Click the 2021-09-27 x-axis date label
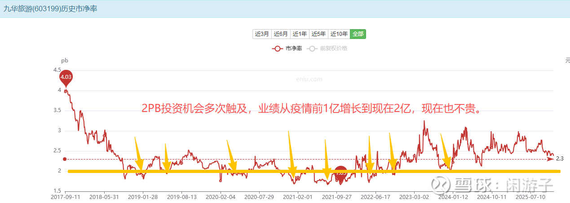Viewport: 570px width, 203px height. (x=336, y=196)
